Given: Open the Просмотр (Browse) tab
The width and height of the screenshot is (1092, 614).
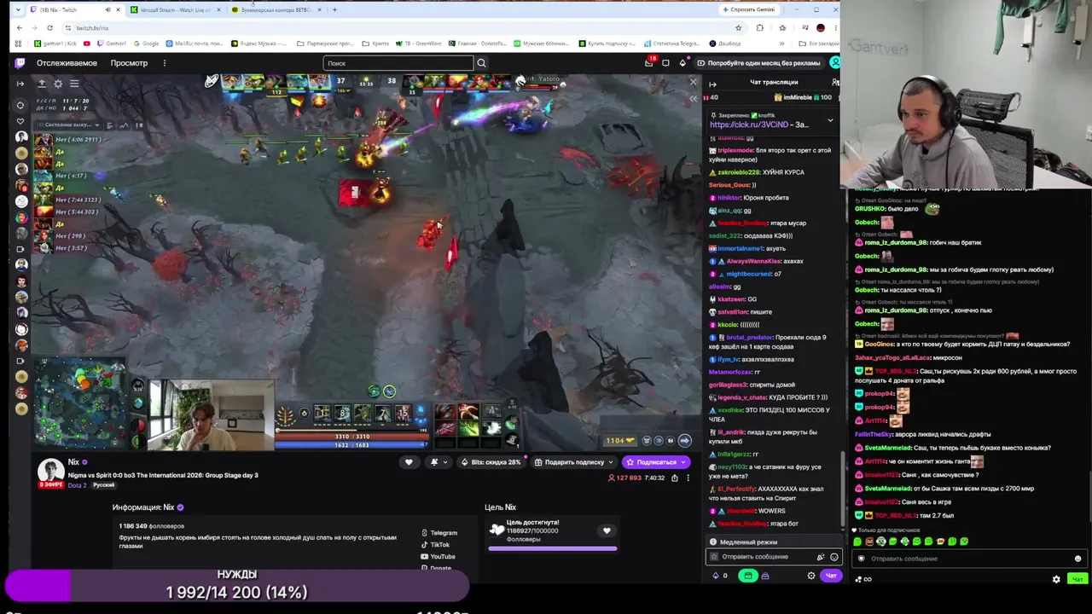Looking at the screenshot, I should pyautogui.click(x=129, y=63).
